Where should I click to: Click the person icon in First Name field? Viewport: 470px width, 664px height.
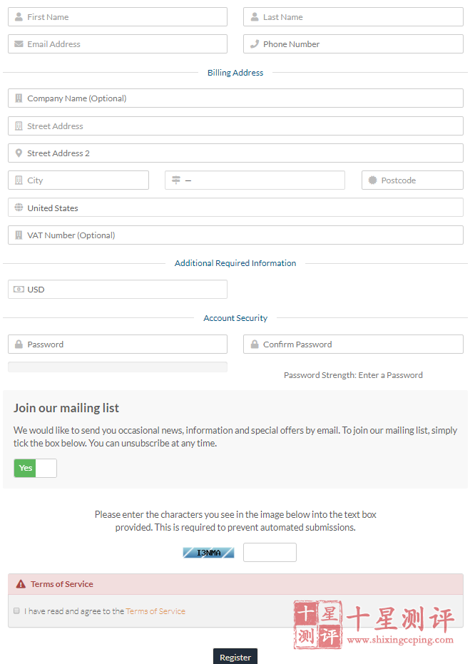point(19,17)
